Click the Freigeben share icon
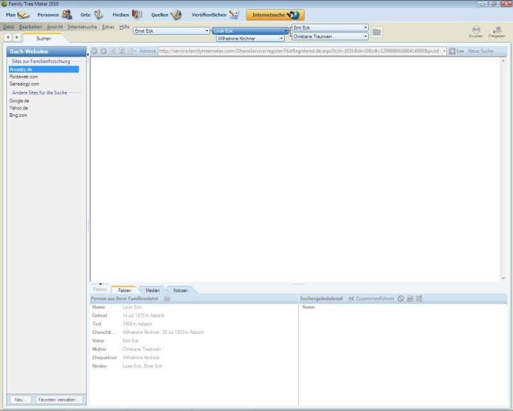The height and width of the screenshot is (411, 513). pyautogui.click(x=496, y=32)
